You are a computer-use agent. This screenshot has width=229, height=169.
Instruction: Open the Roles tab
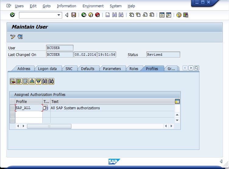tap(134, 69)
